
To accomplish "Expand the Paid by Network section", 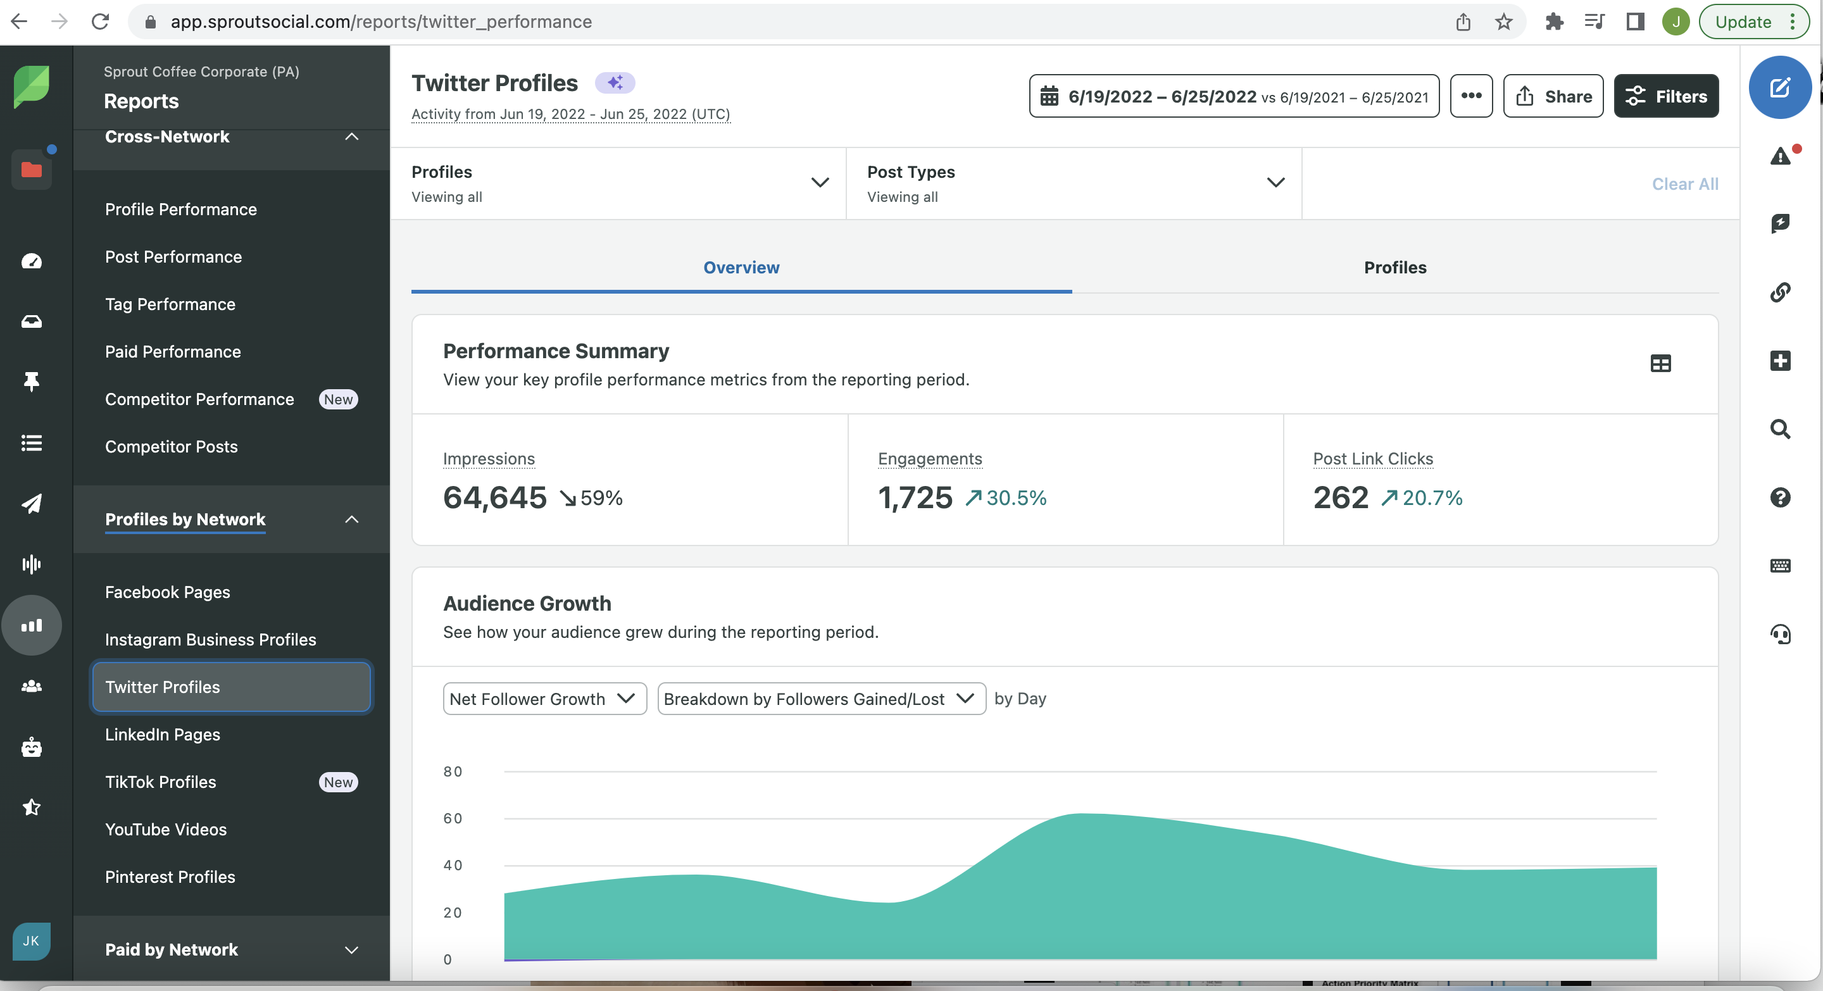I will click(352, 949).
